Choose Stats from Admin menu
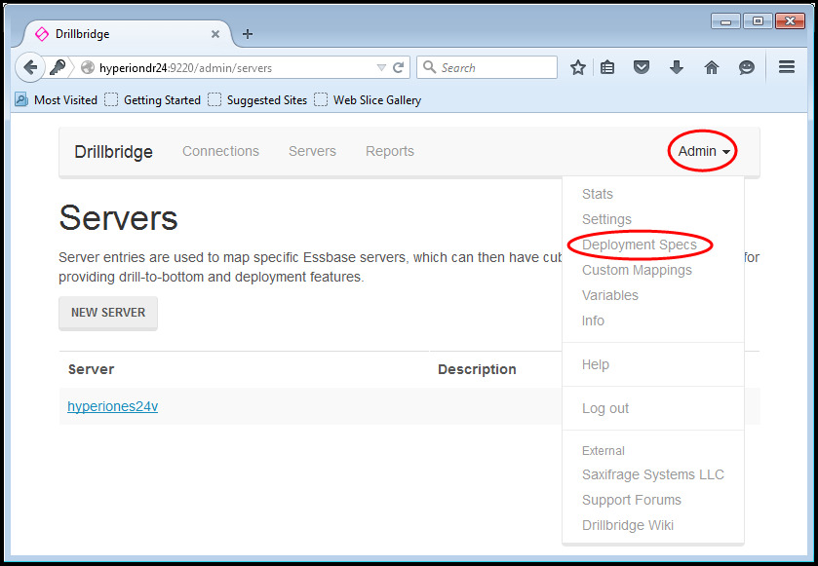 point(598,194)
